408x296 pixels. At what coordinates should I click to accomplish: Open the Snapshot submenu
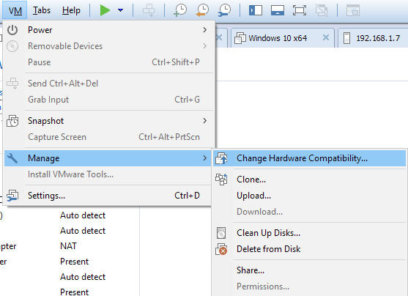(108, 121)
